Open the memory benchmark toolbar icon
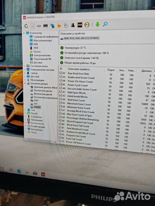The image size is (155, 206). tap(46, 26)
